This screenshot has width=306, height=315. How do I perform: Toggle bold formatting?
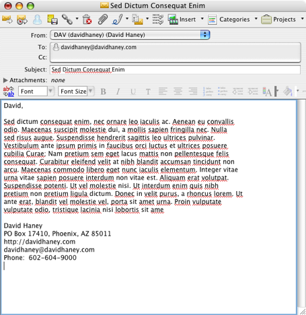tap(103, 92)
